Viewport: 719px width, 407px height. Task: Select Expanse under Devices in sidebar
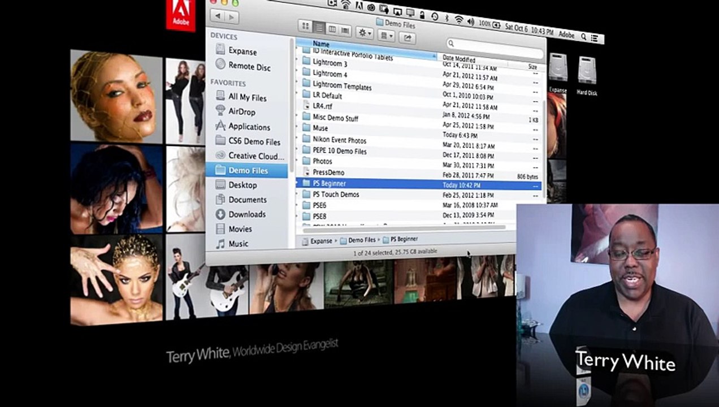(x=242, y=51)
